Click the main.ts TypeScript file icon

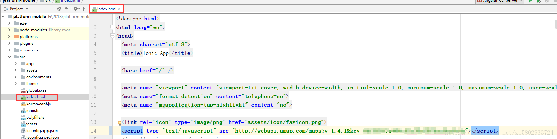point(23,111)
